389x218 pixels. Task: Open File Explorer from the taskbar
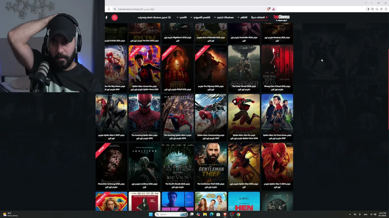coord(205,214)
